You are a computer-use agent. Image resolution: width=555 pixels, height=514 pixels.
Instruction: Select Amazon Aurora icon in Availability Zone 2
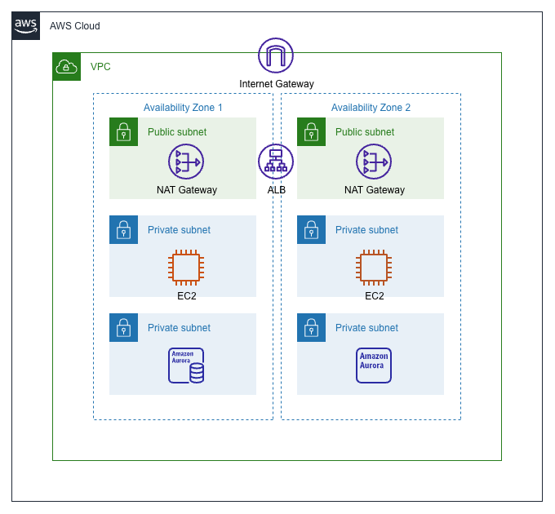pos(374,366)
